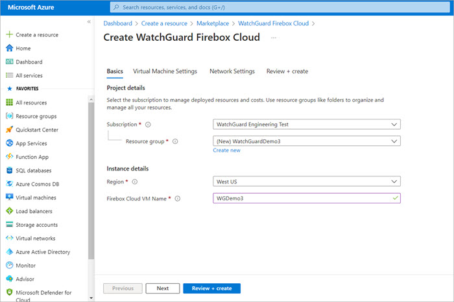Open SQL databases icon
The width and height of the screenshot is (454, 302).
point(9,170)
